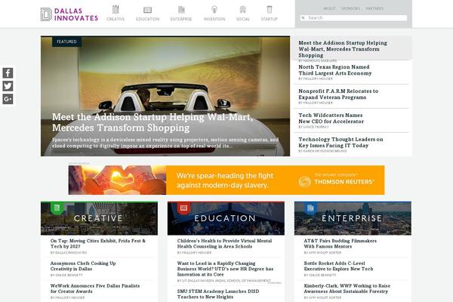Image resolution: width=453 pixels, height=302 pixels.
Task: Open UTD's new HR Degree article
Action: (225, 269)
